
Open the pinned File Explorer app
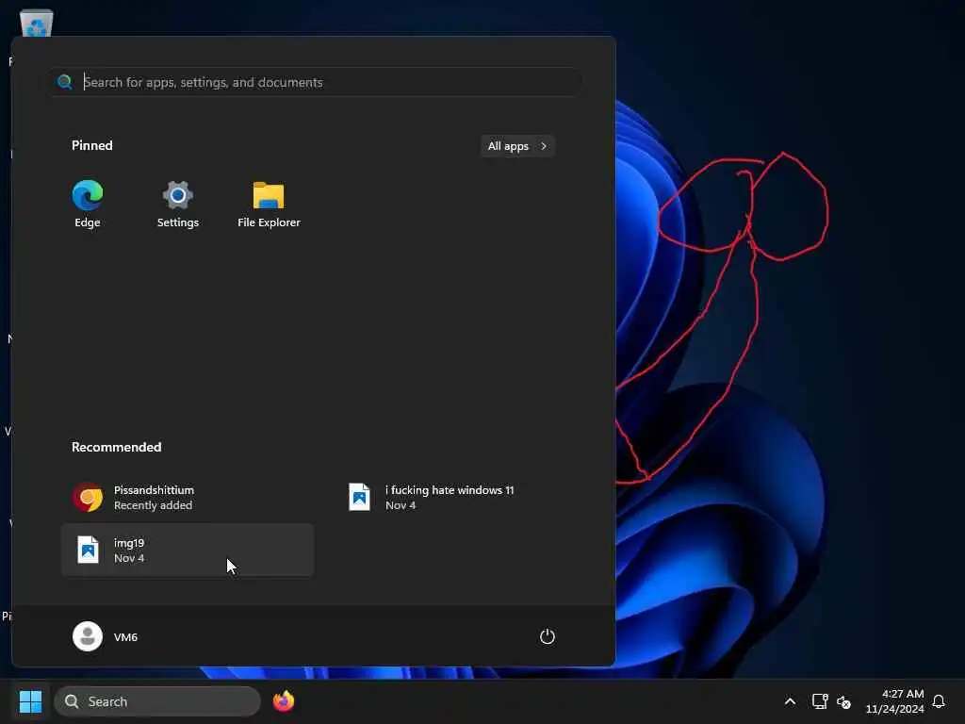click(269, 204)
